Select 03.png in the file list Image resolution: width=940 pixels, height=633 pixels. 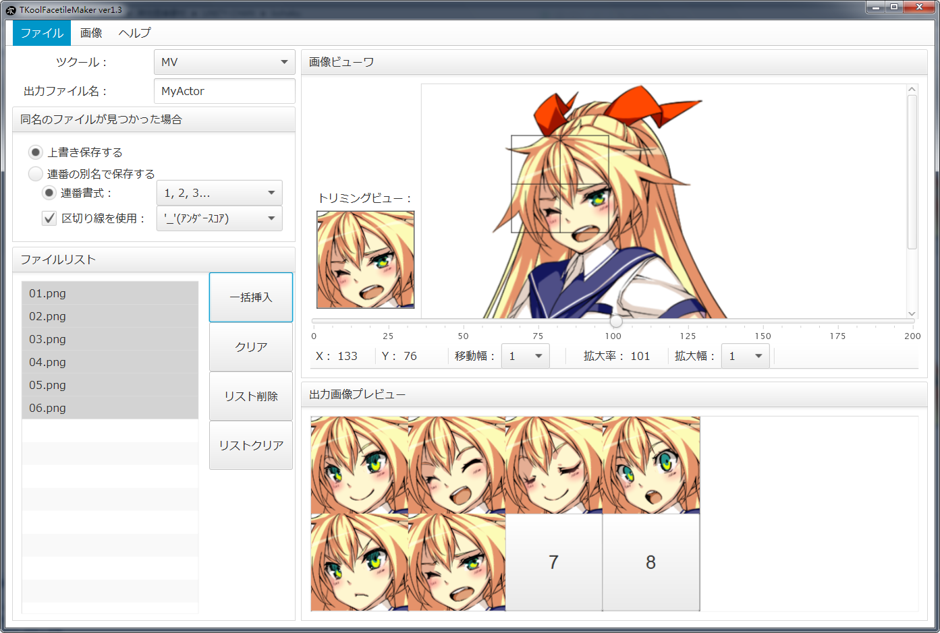point(110,339)
